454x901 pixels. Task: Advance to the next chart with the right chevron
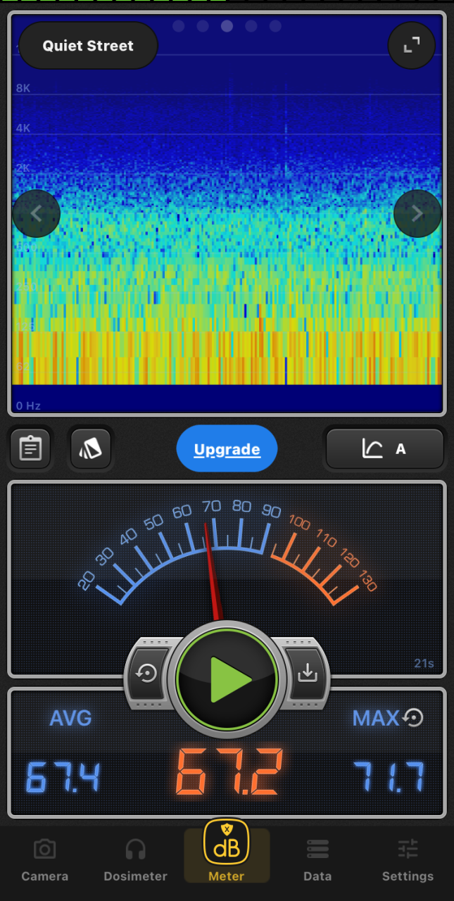(x=417, y=213)
